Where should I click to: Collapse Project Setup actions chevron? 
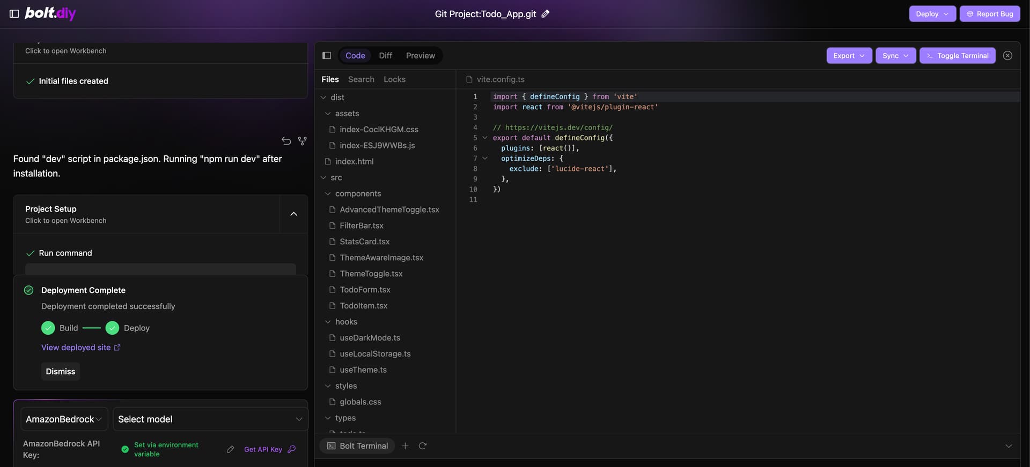(293, 214)
